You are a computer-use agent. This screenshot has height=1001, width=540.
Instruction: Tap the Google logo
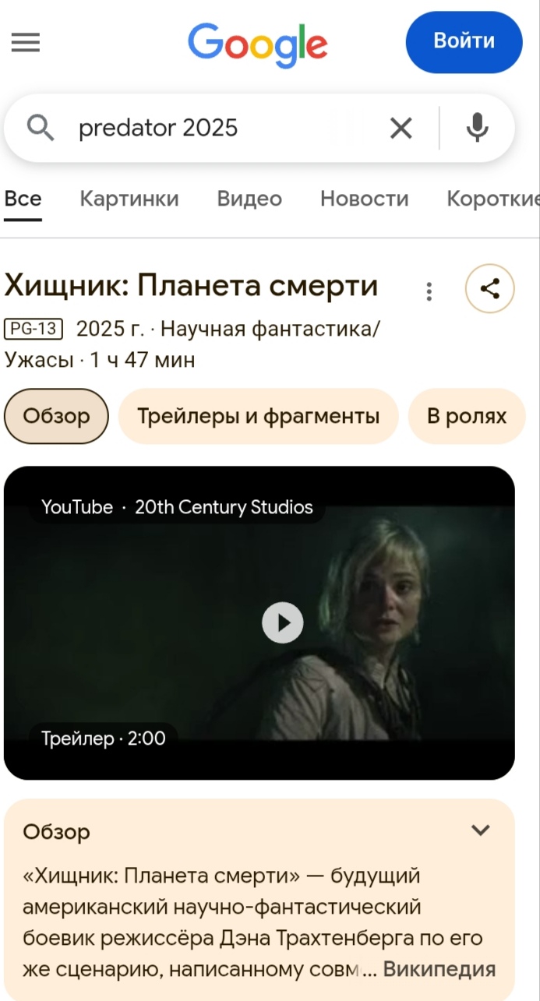coord(257,44)
